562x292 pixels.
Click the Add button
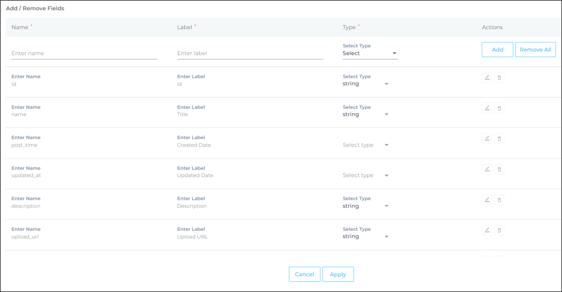tap(497, 50)
